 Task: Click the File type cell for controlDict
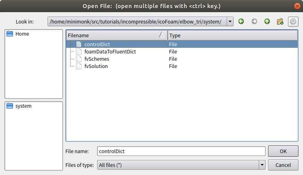click(x=173, y=44)
